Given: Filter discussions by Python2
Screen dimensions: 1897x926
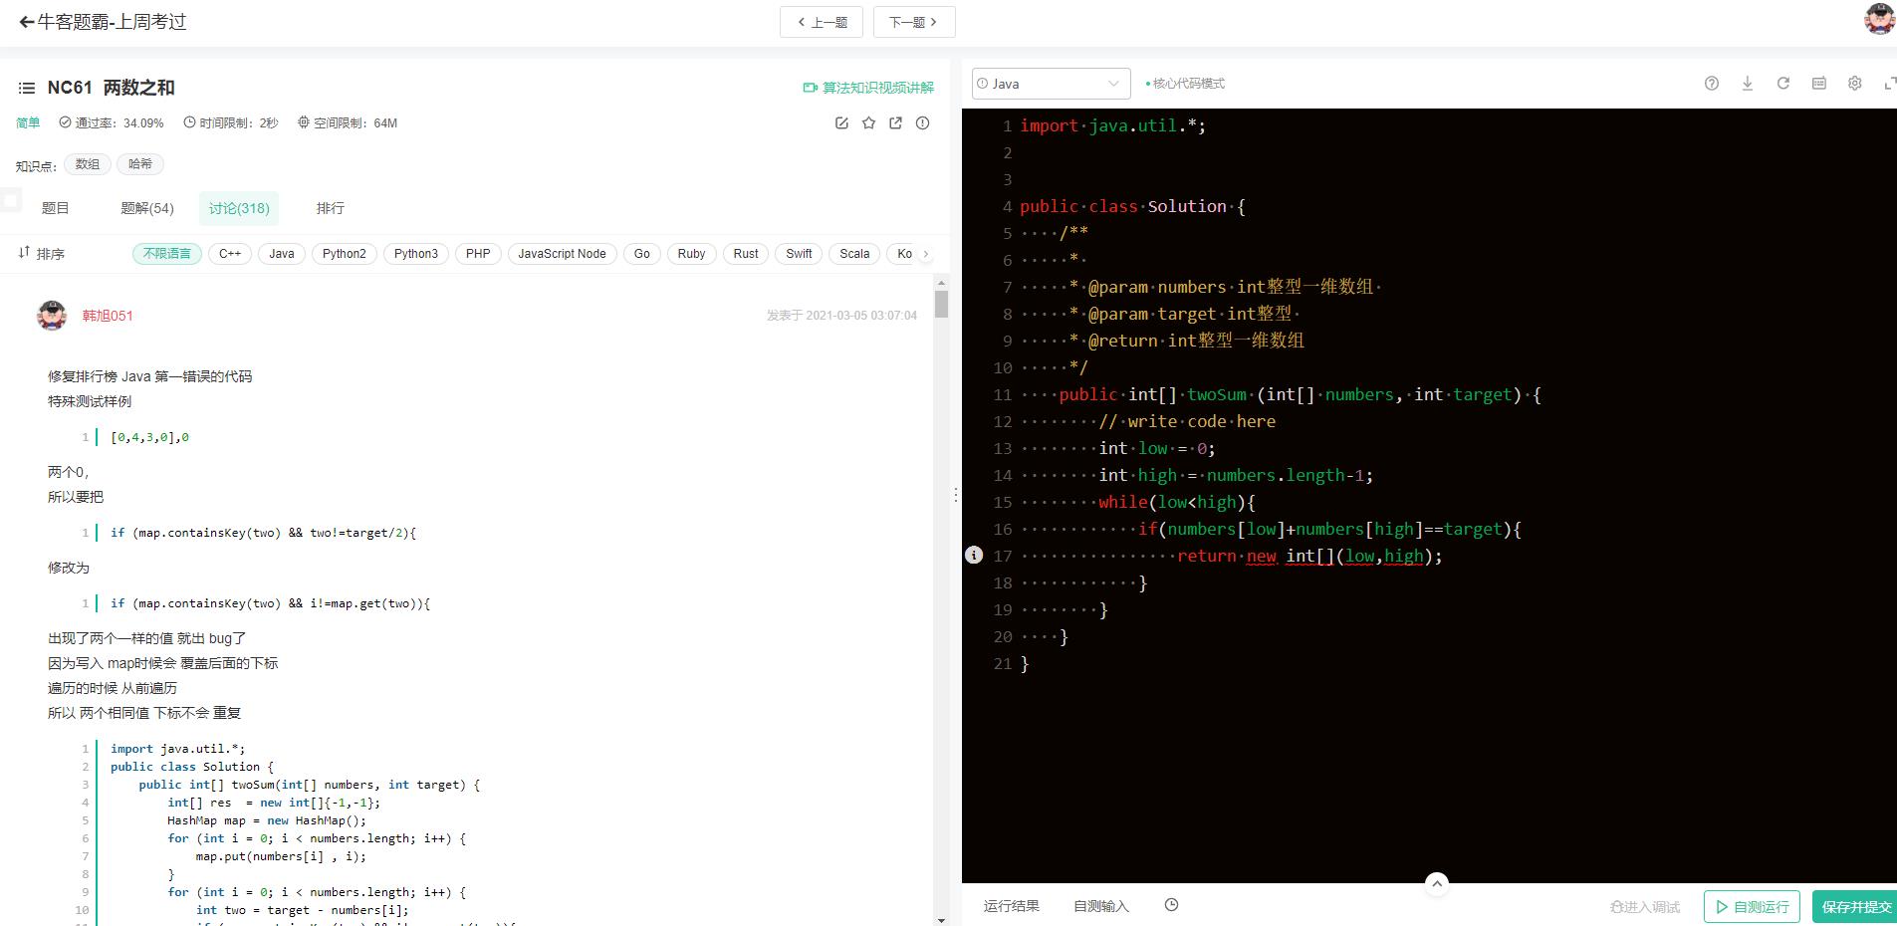Looking at the screenshot, I should pos(345,254).
